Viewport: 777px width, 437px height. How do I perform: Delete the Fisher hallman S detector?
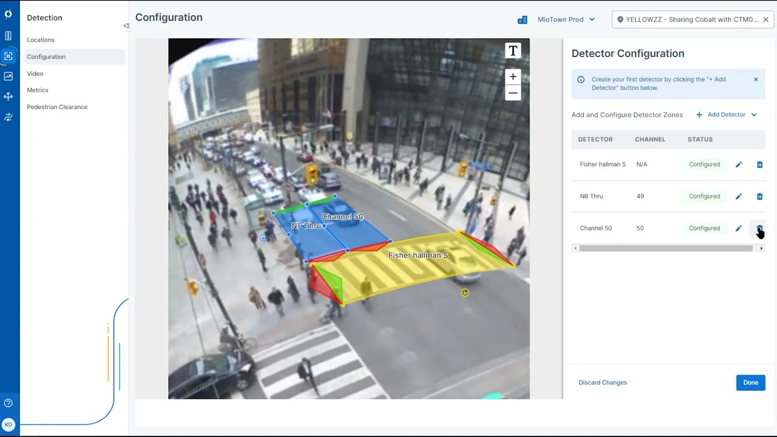tap(759, 164)
